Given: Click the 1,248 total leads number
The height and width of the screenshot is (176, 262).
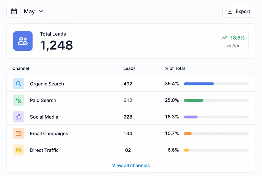Looking at the screenshot, I should pos(56,45).
